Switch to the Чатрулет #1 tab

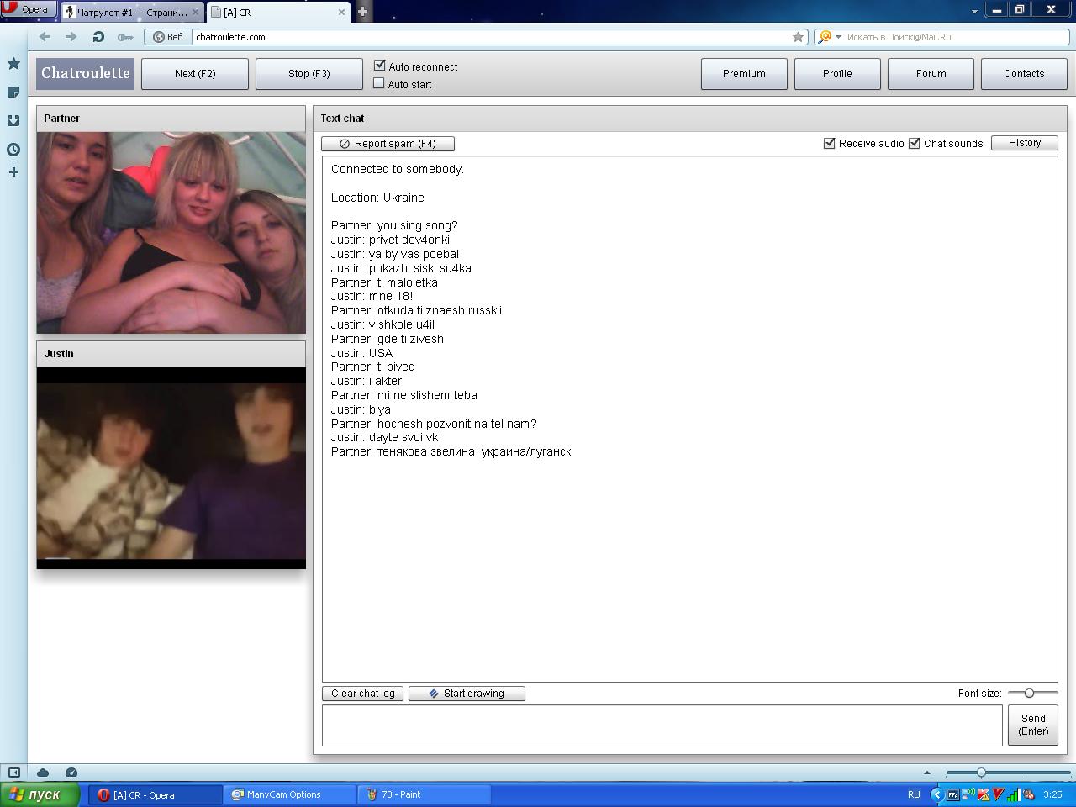pos(132,12)
